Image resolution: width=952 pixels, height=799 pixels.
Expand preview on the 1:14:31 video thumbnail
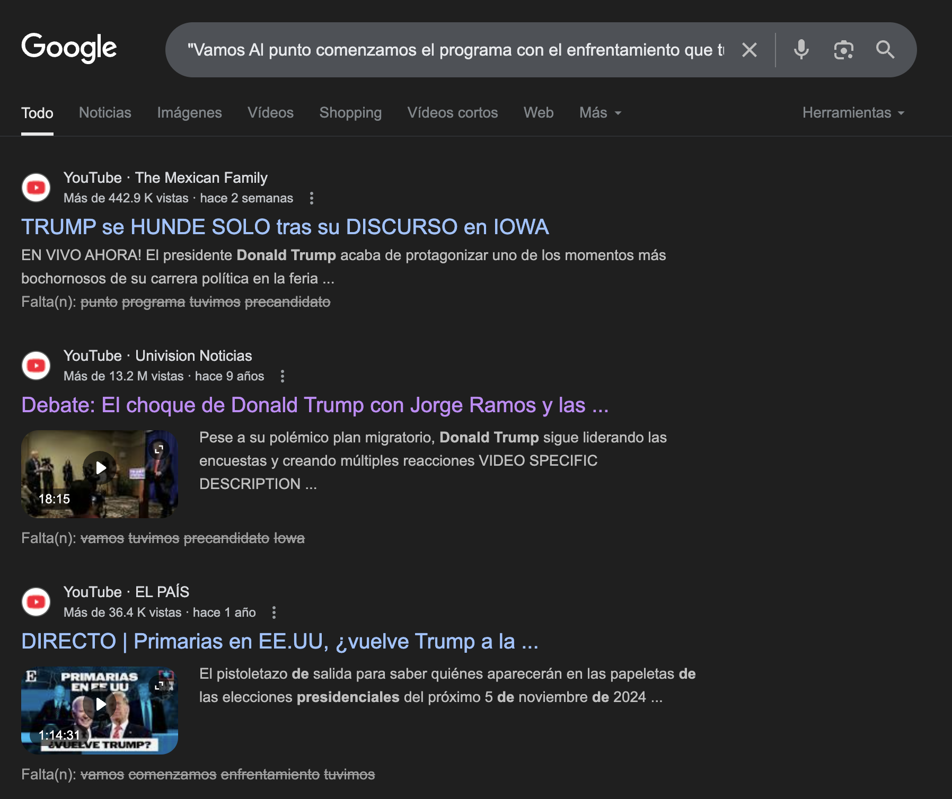[159, 686]
